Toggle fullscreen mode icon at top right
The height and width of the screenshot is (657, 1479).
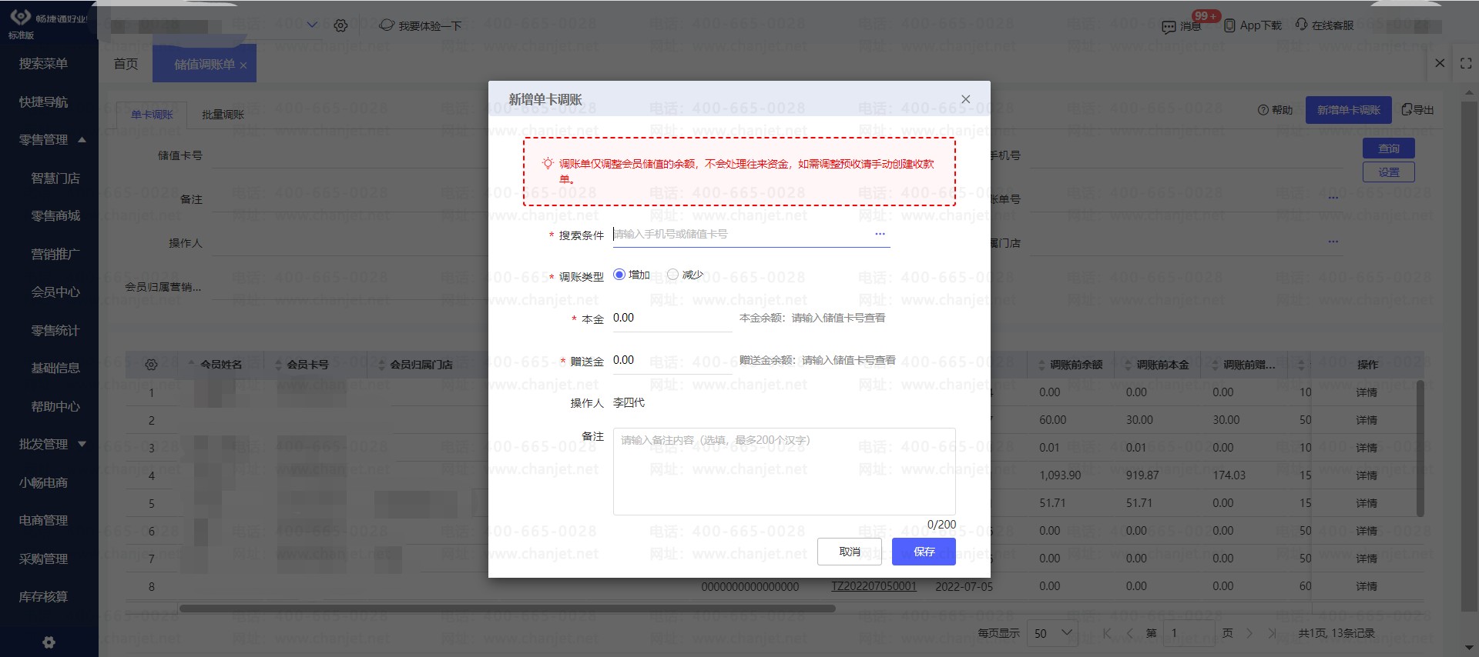point(1466,63)
